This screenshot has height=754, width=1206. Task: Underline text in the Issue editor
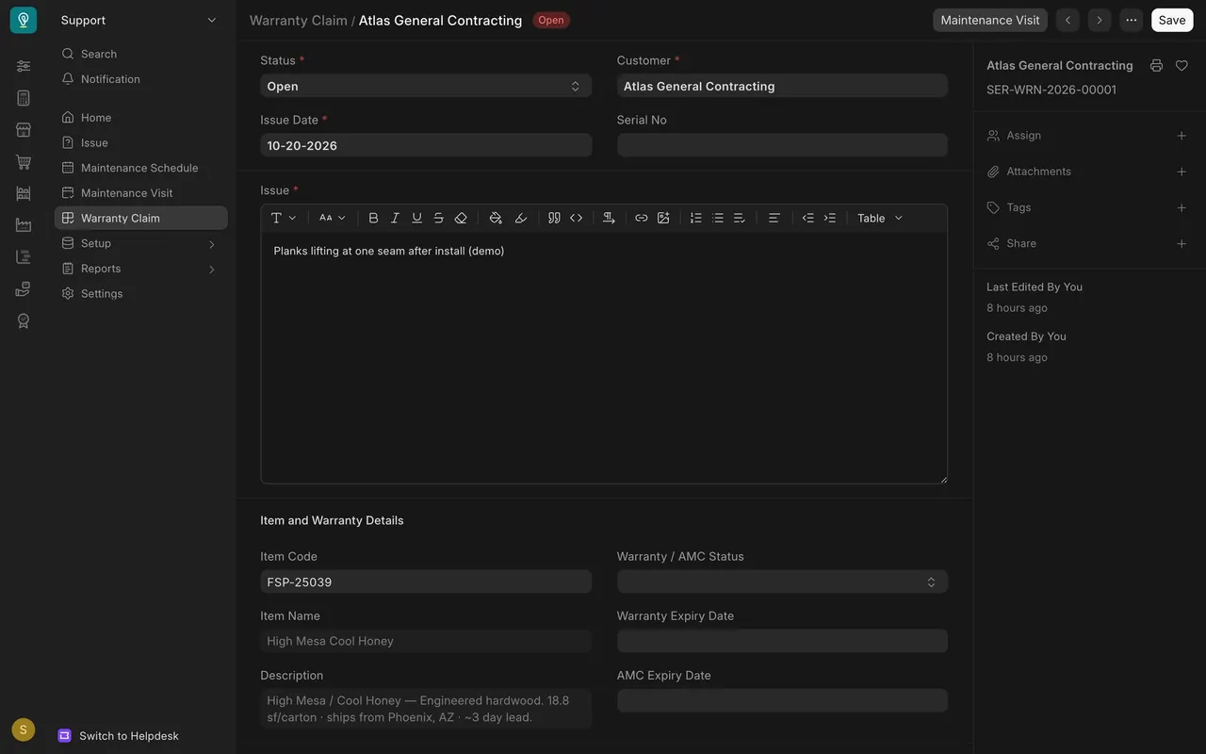416,218
